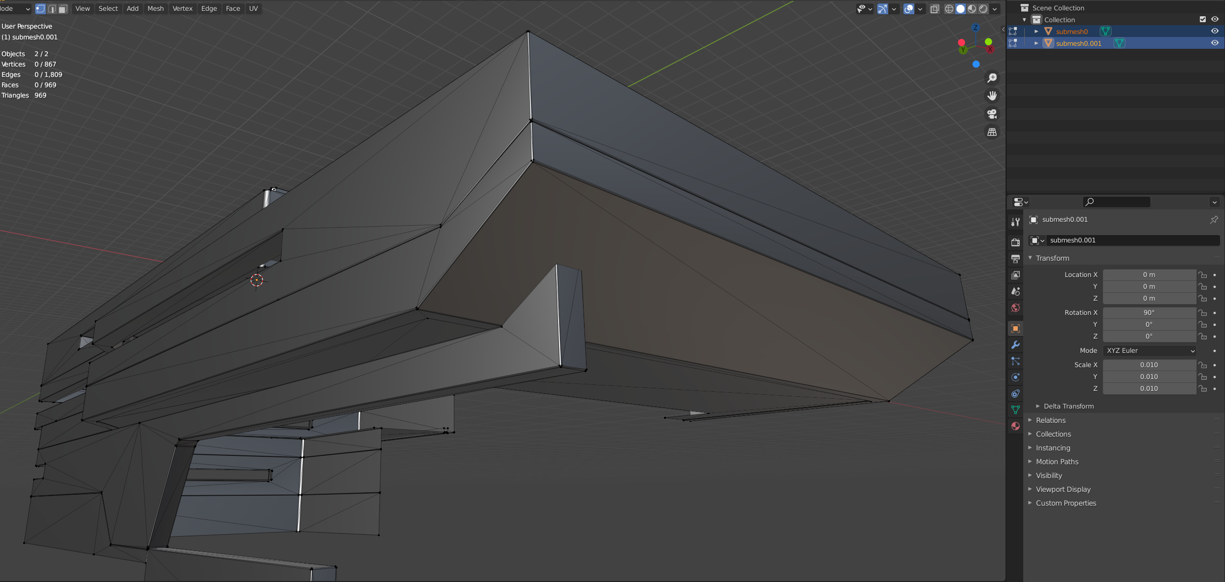
Task: Open properties options dropdown at right
Action: tap(1215, 202)
